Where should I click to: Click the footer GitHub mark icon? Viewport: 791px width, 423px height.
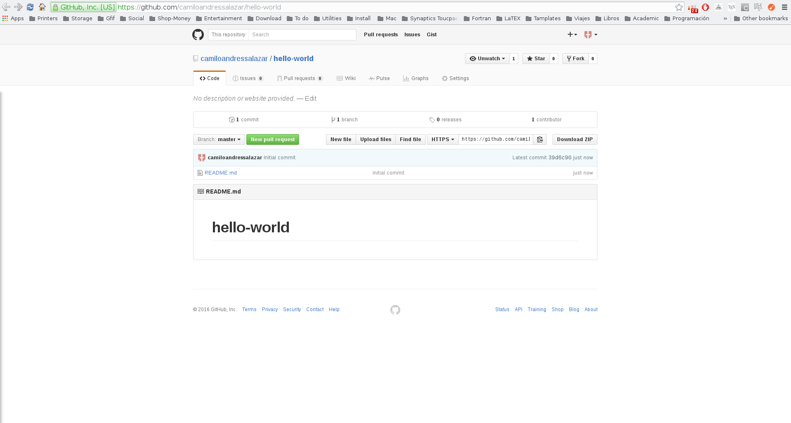click(395, 310)
